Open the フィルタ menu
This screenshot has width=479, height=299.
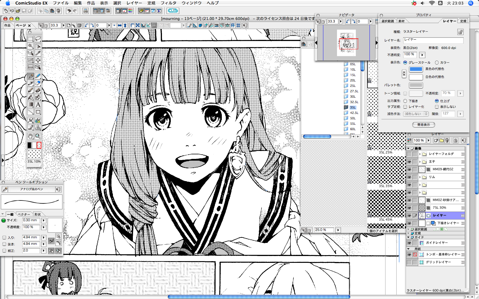pos(169,3)
